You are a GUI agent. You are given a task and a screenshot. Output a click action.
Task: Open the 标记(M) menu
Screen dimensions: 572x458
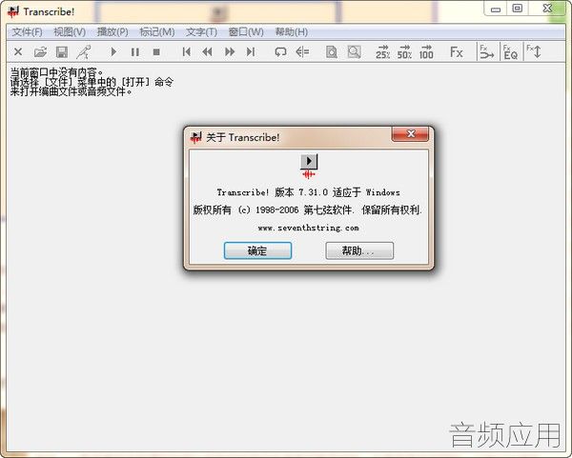pos(157,32)
